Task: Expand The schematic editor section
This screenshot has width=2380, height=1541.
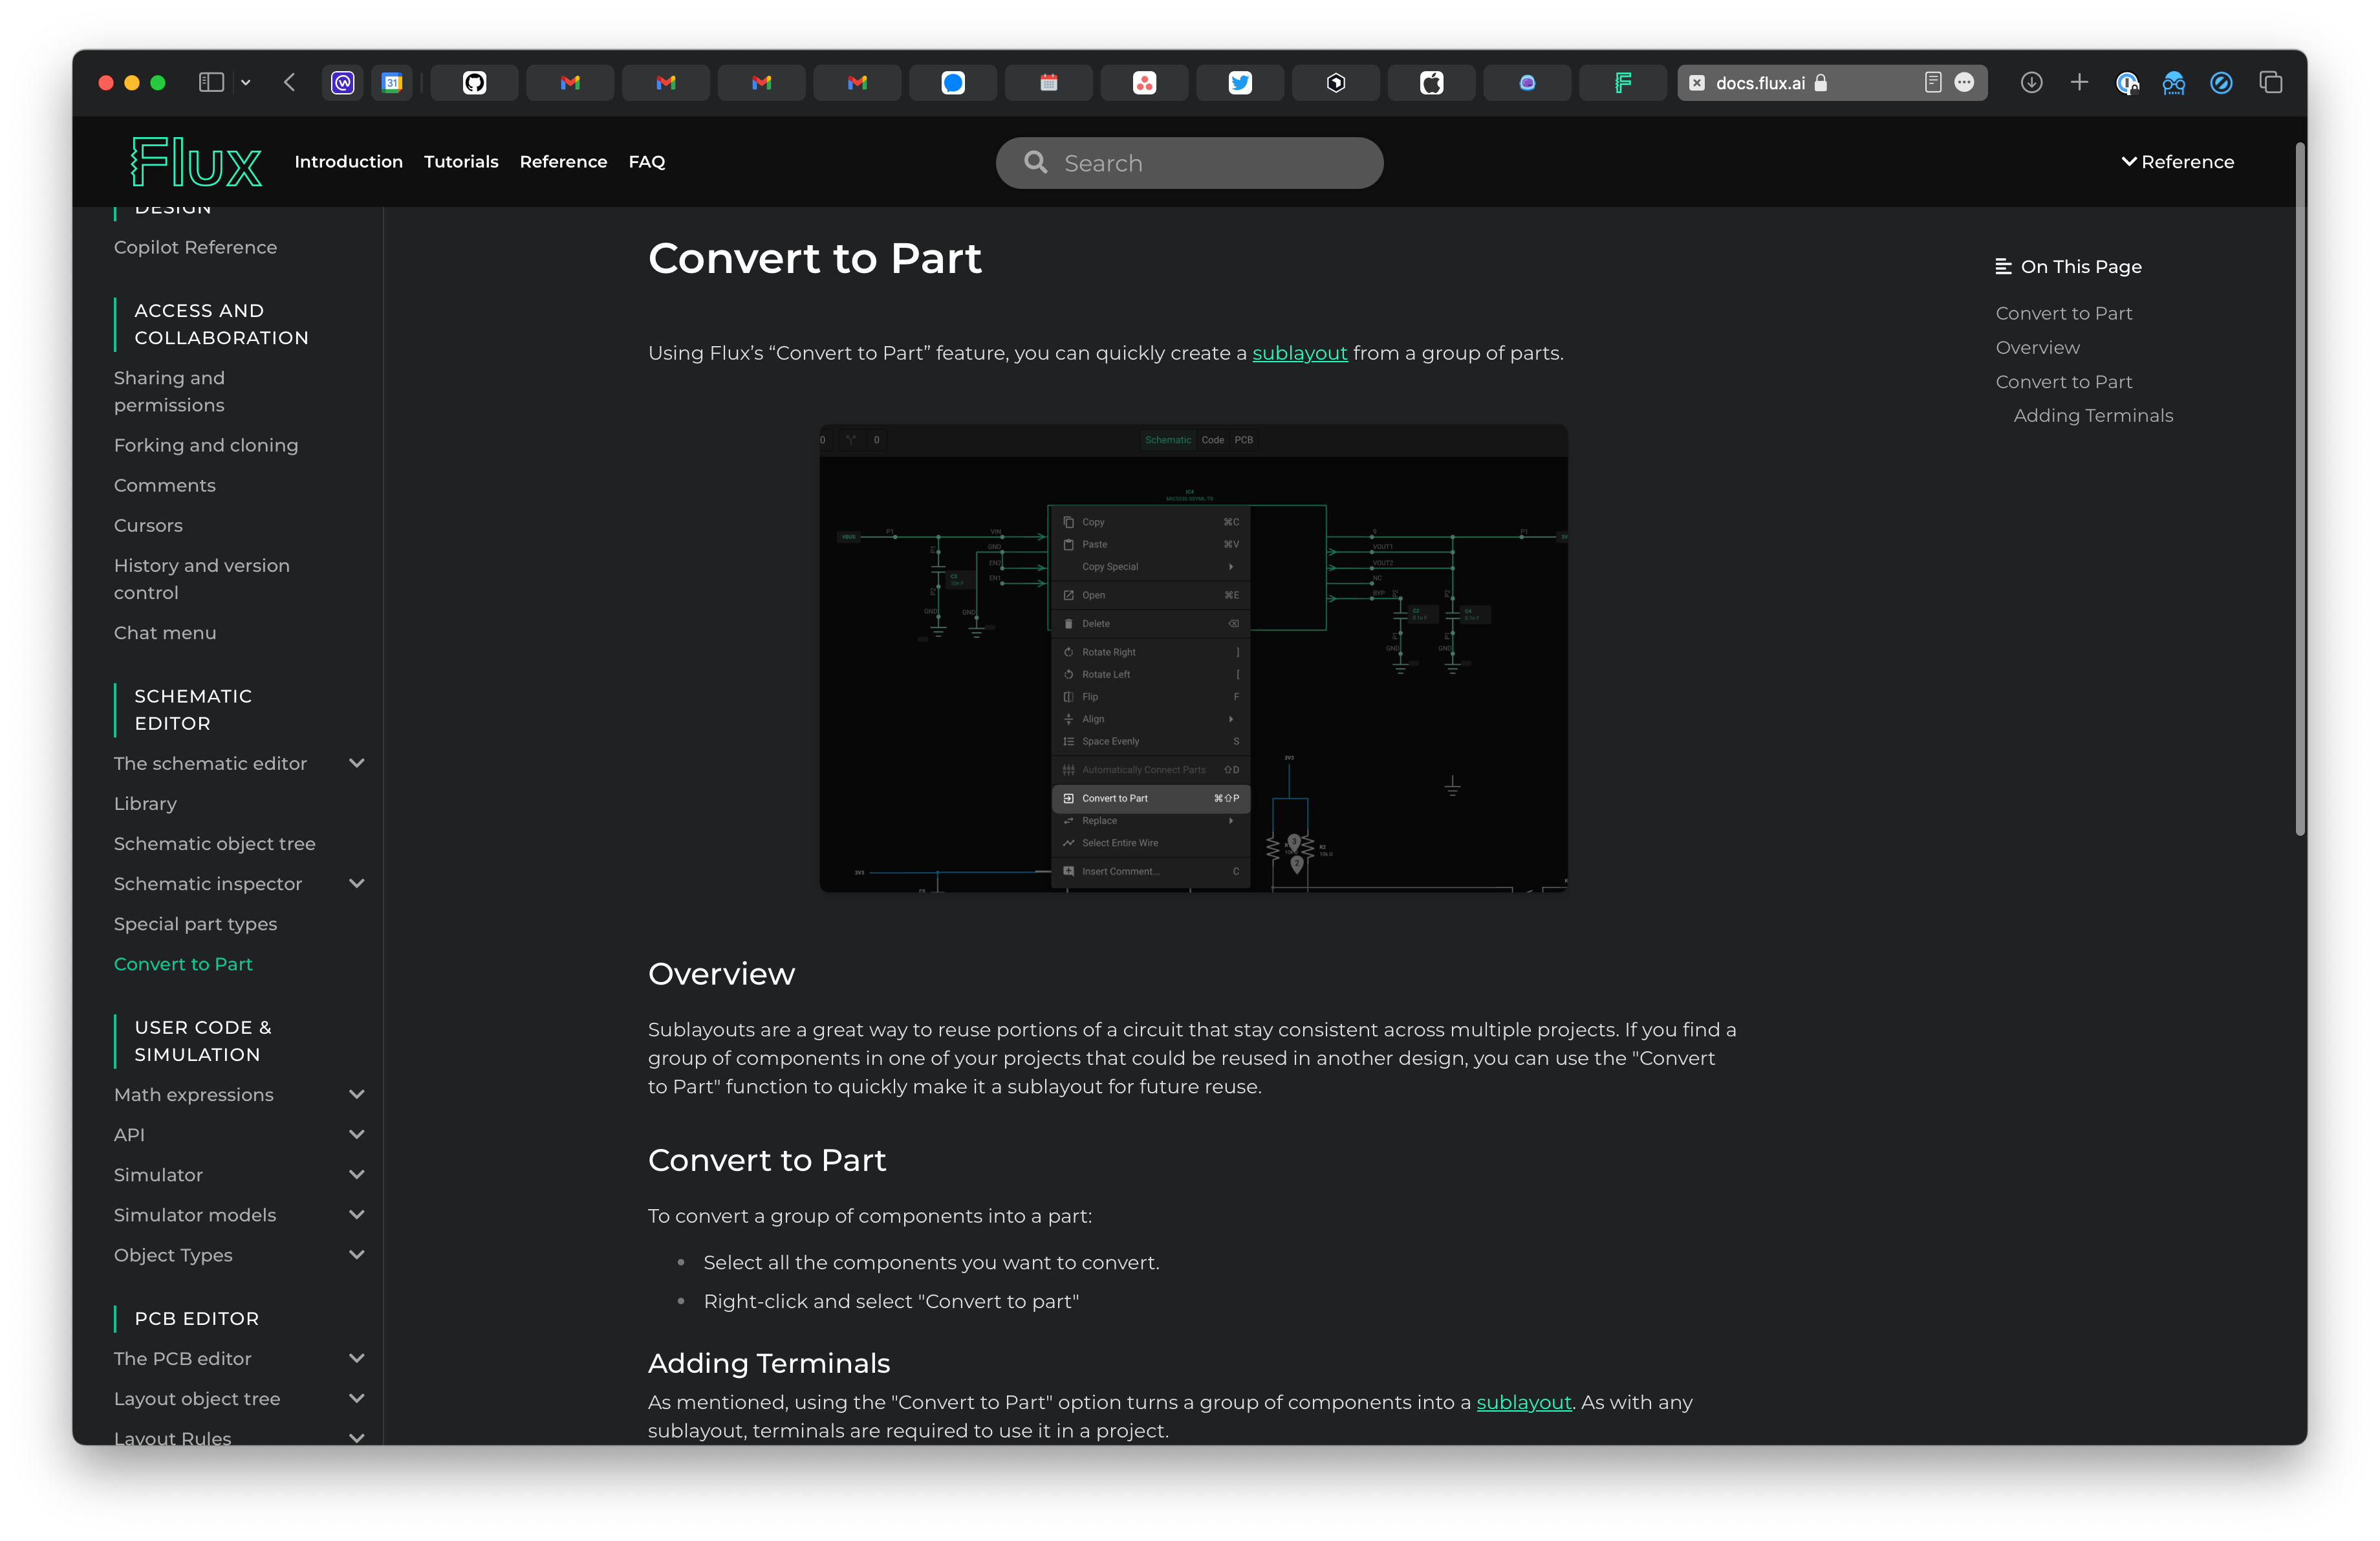Action: 356,763
